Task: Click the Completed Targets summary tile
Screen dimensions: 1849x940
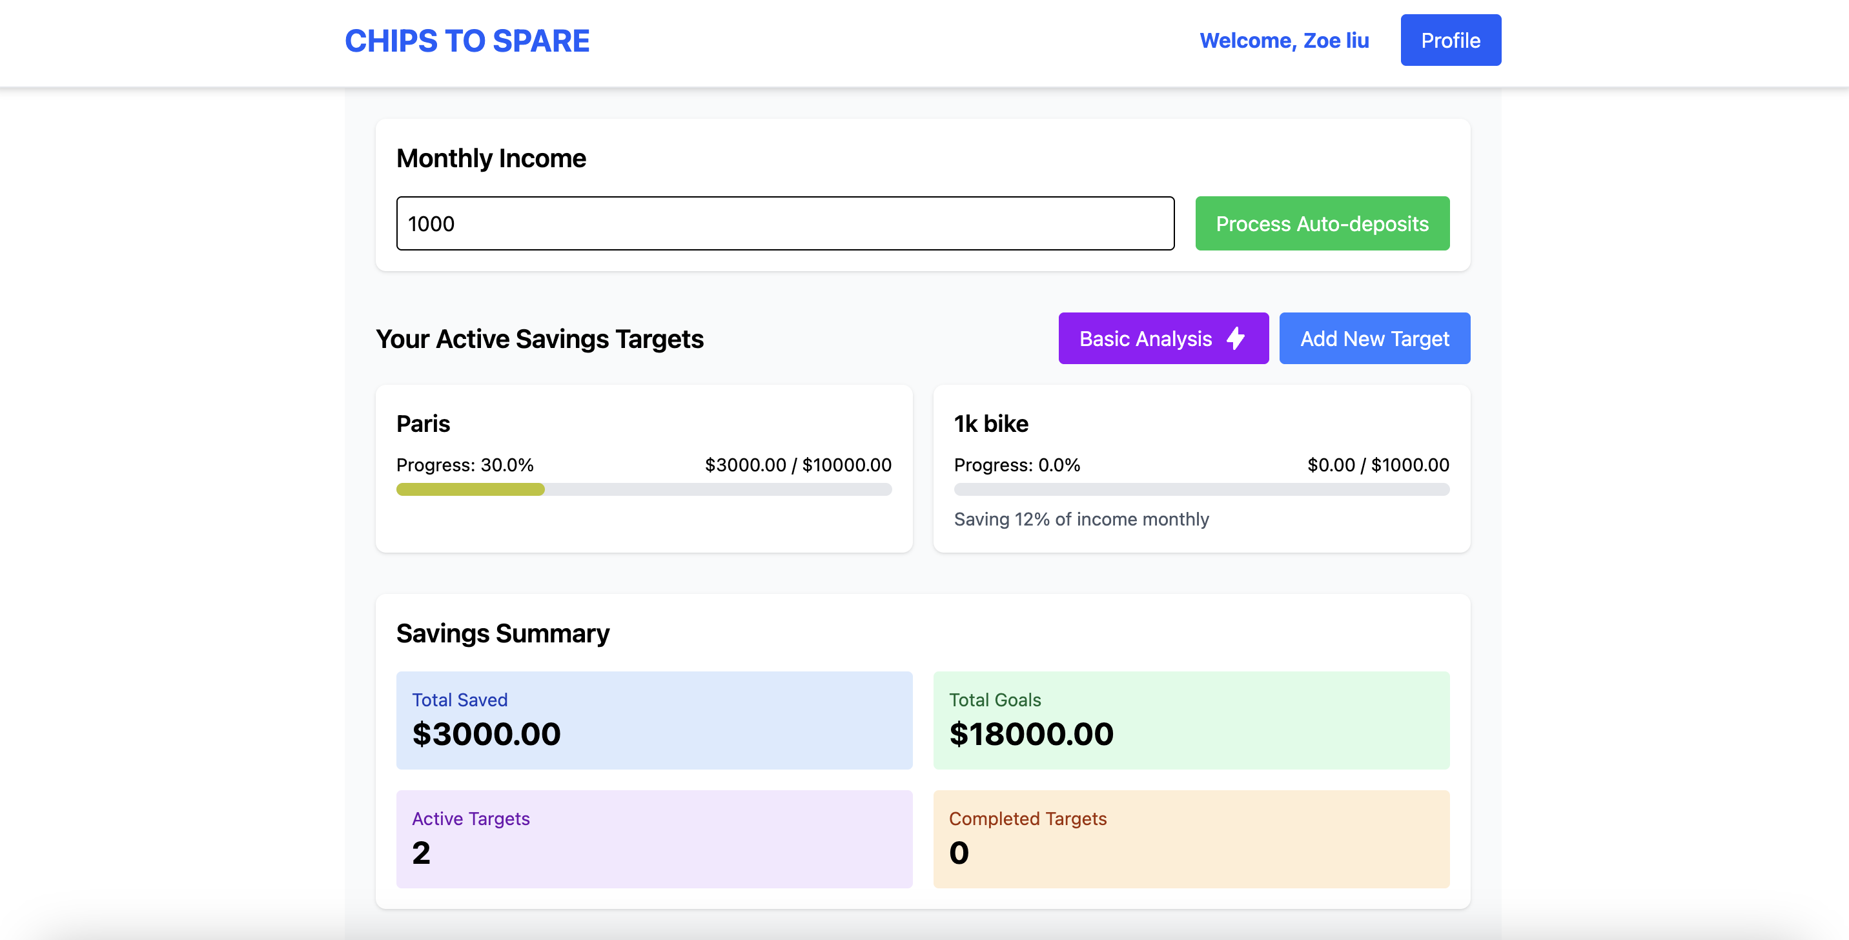Action: [1190, 838]
